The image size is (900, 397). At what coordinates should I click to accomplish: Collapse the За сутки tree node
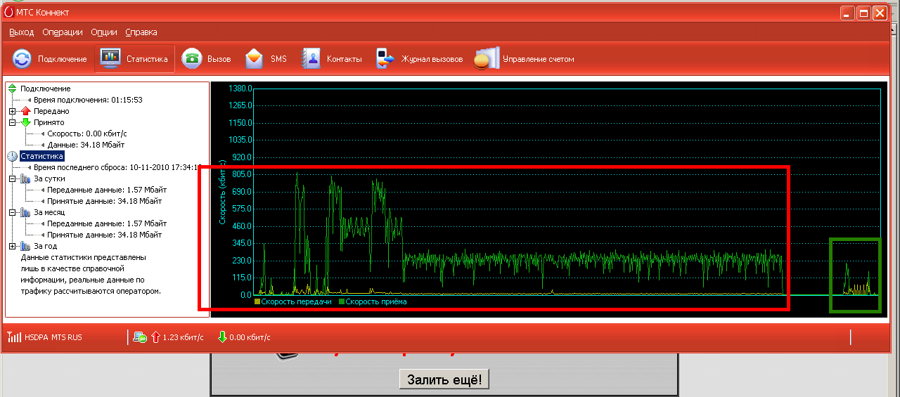click(x=13, y=178)
